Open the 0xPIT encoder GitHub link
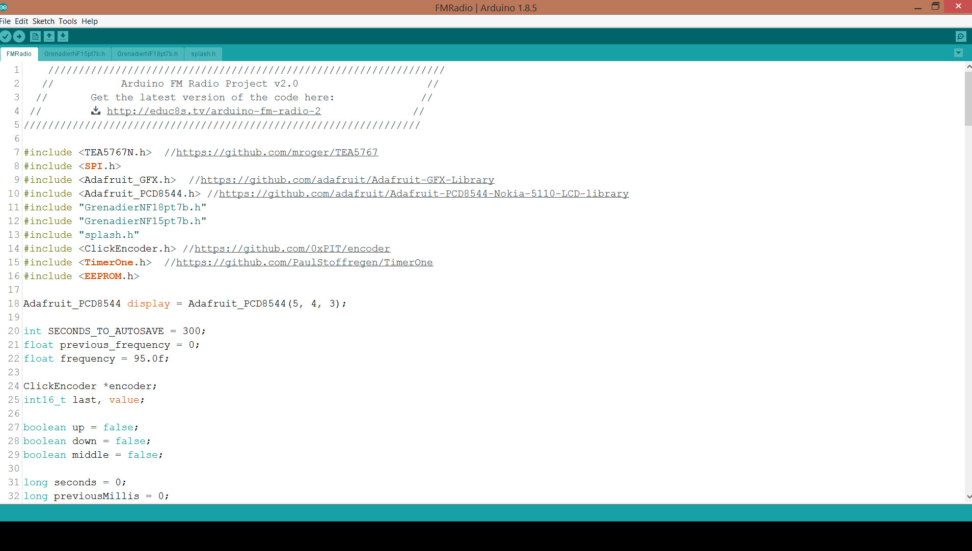 coord(292,249)
